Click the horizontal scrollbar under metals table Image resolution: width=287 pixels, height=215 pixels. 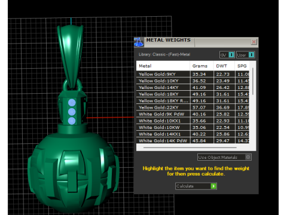(190, 148)
